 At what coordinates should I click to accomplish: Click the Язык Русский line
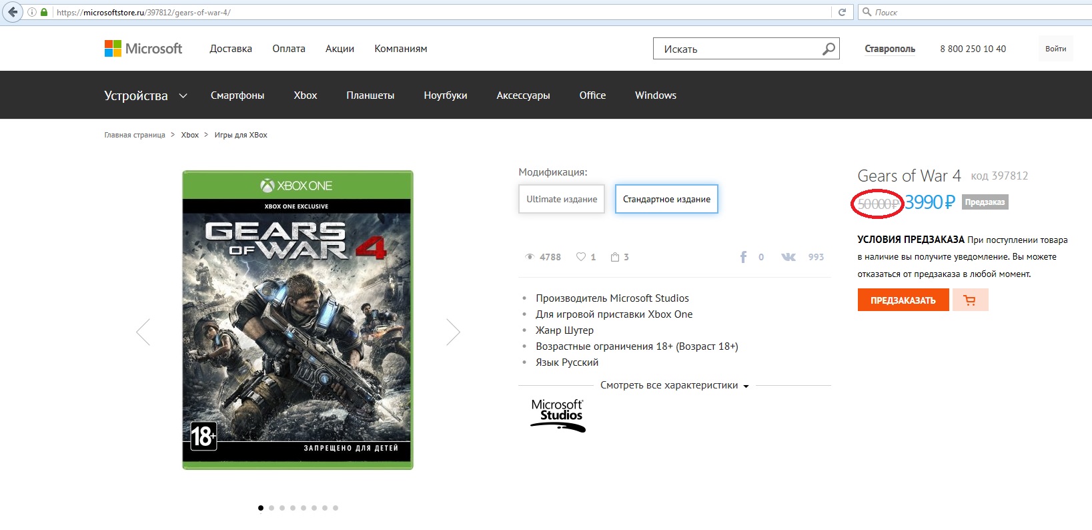(567, 362)
